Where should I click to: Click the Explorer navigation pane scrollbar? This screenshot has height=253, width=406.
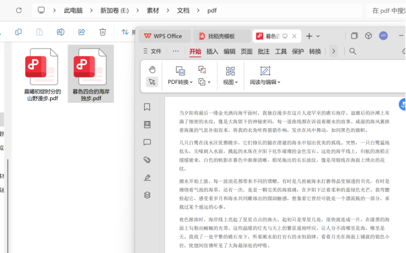8,206
